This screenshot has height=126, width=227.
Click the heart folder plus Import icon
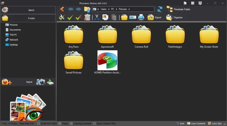(7, 82)
